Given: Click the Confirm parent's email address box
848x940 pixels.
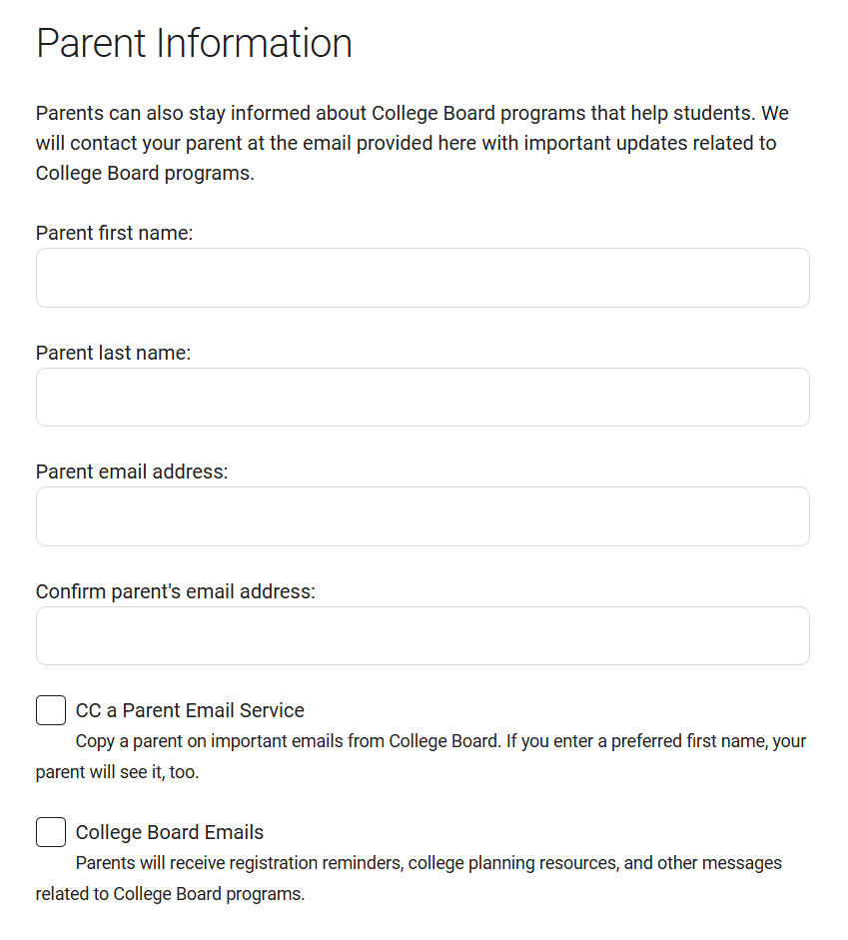Looking at the screenshot, I should click(423, 636).
